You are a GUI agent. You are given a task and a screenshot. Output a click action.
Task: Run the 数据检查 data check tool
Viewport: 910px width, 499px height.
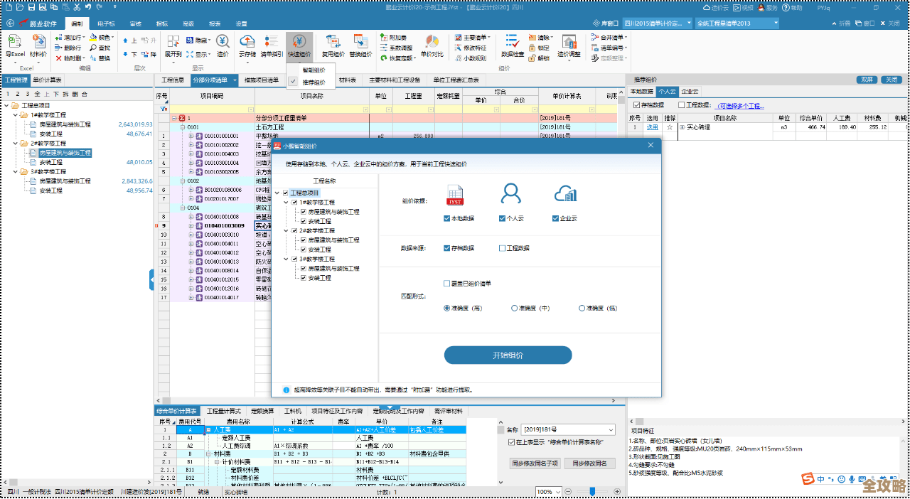coord(513,45)
